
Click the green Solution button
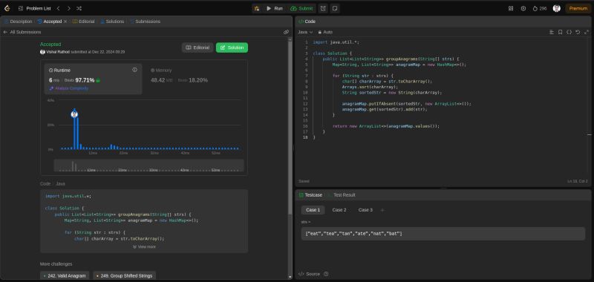(x=232, y=47)
